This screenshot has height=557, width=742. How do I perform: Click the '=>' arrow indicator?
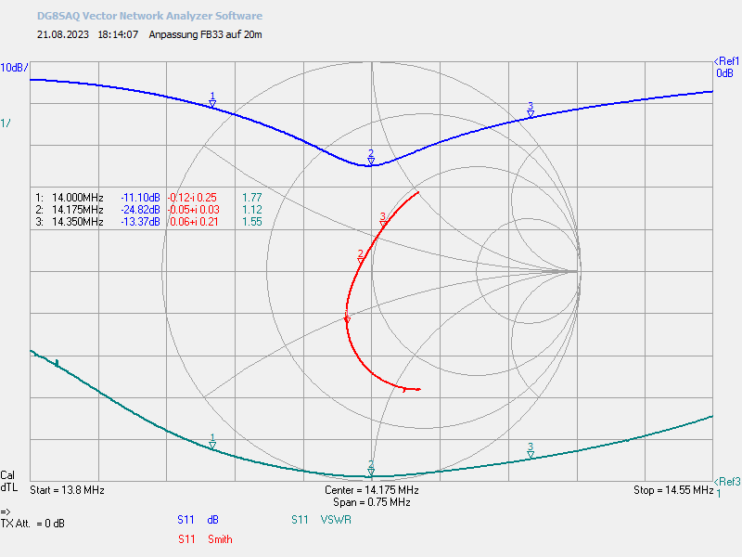[x=6, y=512]
